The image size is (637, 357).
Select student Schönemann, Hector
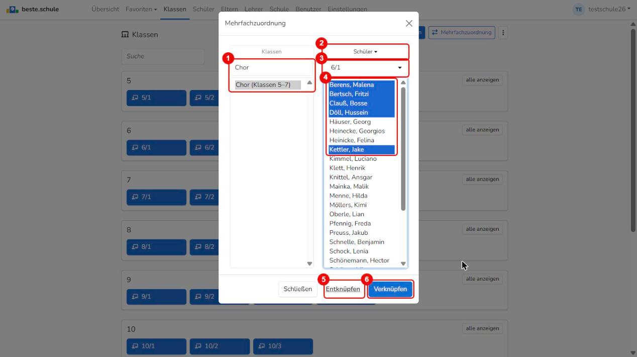362,260
